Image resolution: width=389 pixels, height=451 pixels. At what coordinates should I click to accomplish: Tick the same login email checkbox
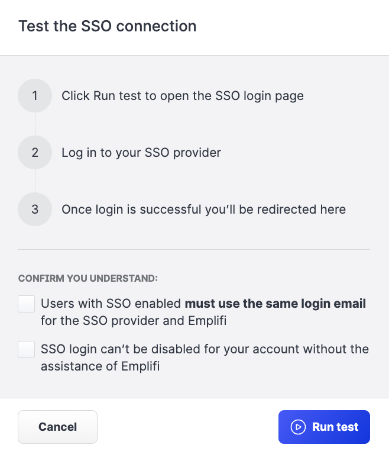click(x=27, y=304)
